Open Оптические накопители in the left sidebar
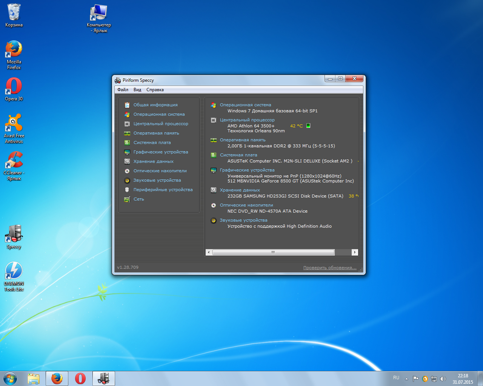 coord(160,171)
